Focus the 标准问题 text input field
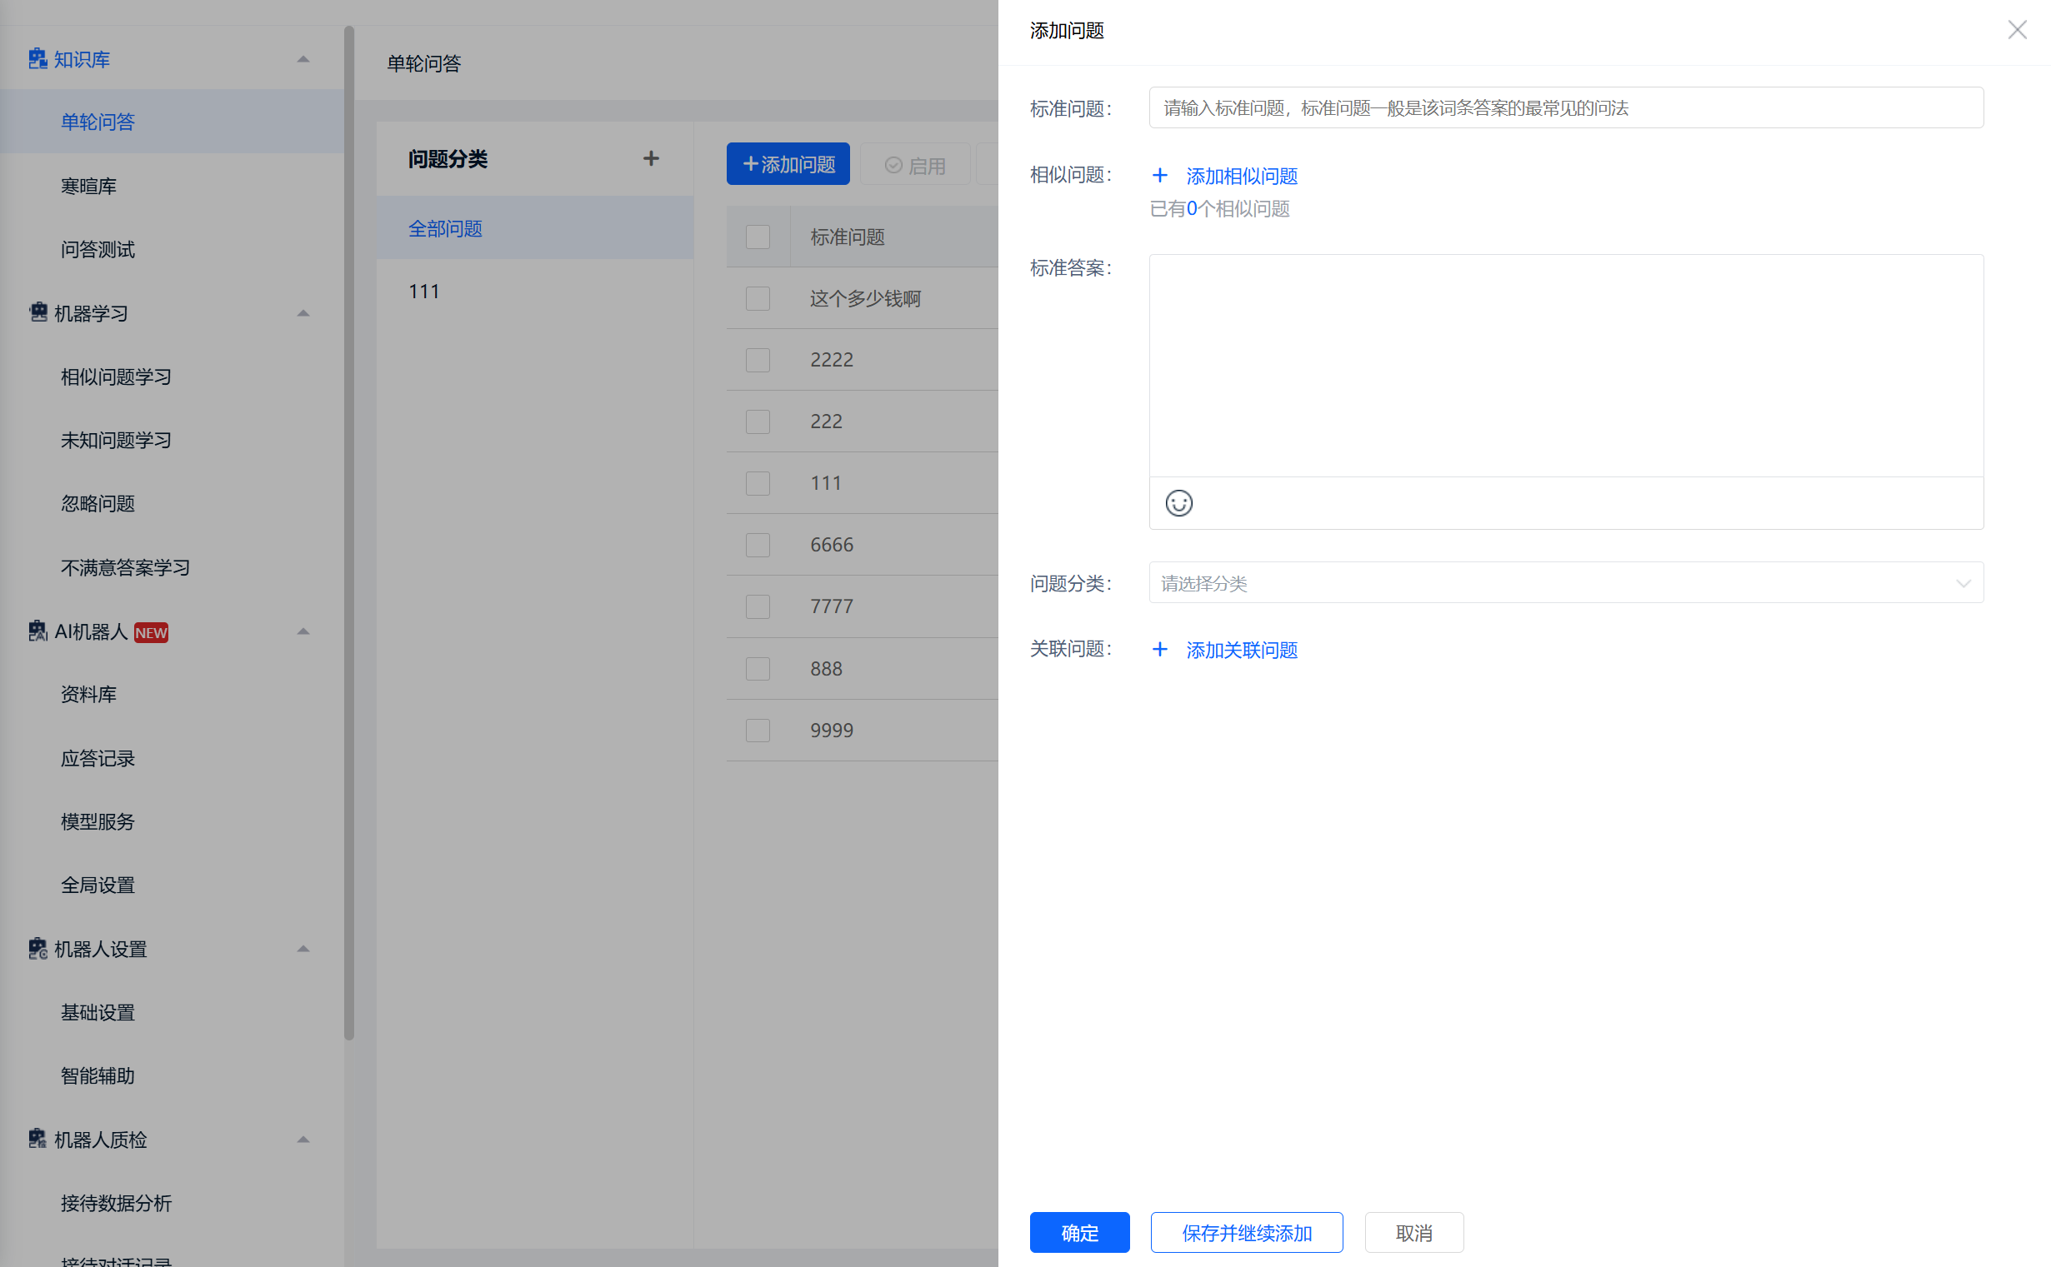Viewport: 2051px width, 1267px height. click(x=1565, y=108)
